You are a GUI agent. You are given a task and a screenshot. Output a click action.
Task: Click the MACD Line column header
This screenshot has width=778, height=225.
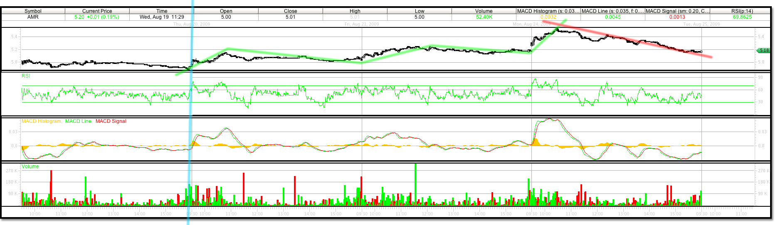pyautogui.click(x=613, y=11)
